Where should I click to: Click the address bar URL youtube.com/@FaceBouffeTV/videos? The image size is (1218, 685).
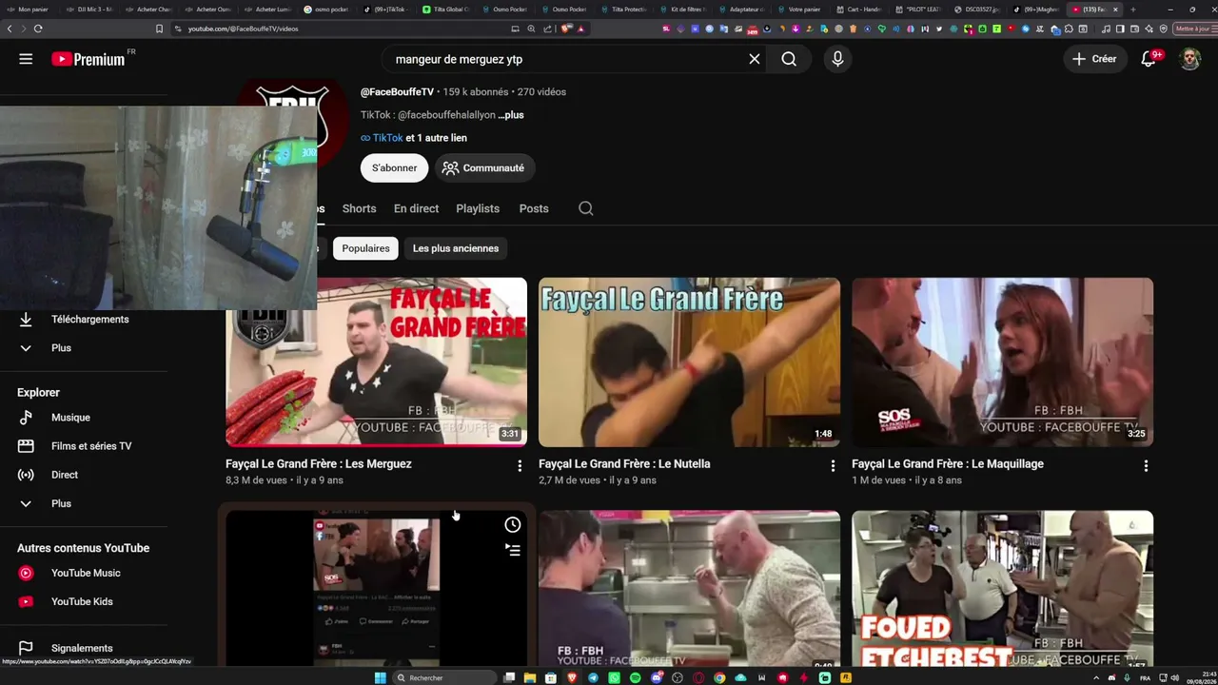coord(243,29)
